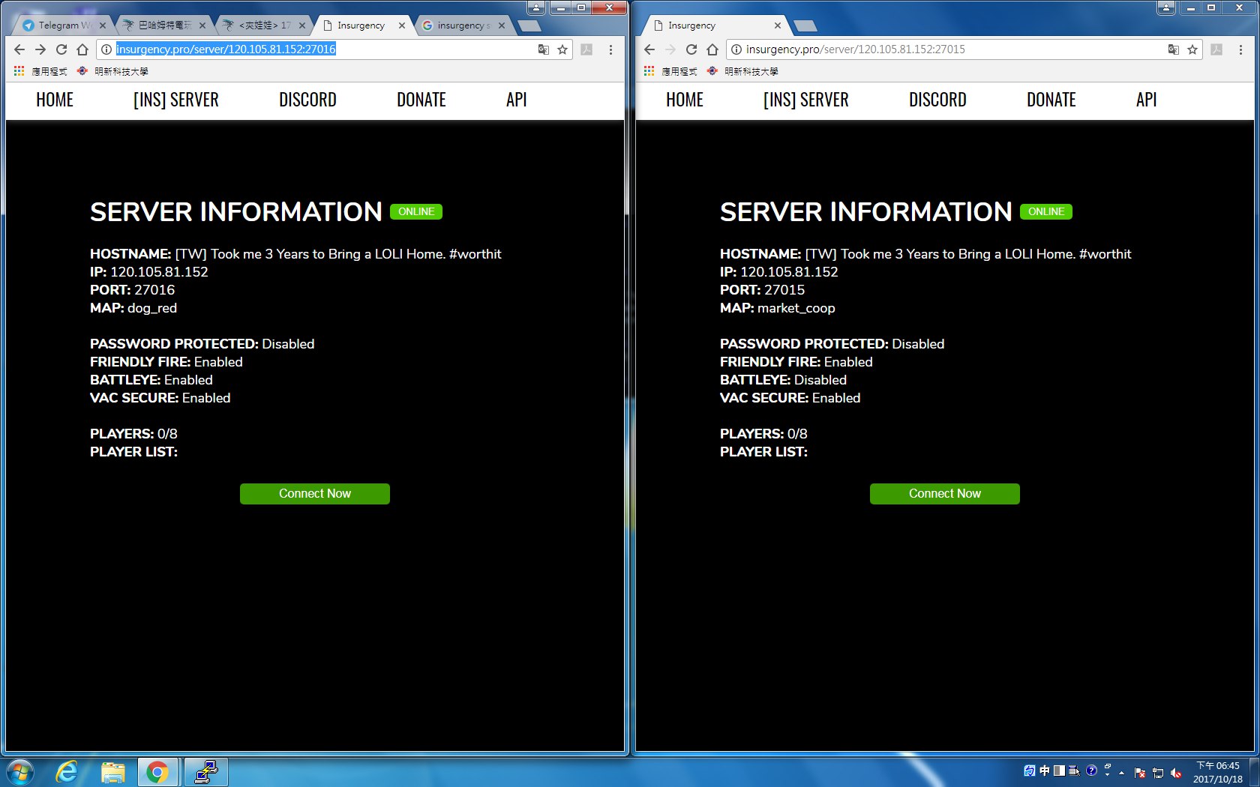Click DONATE in right page navigation
Screen dimensions: 1260x787
(x=1051, y=100)
